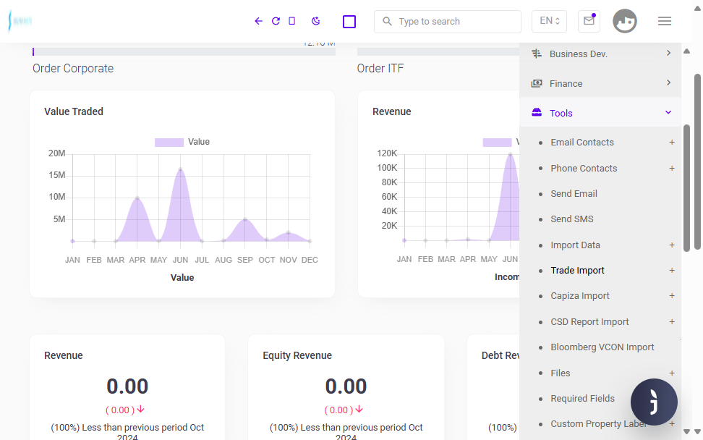Click the red down arrow under Revenue 0.00
The height and width of the screenshot is (440, 703).
tap(141, 409)
